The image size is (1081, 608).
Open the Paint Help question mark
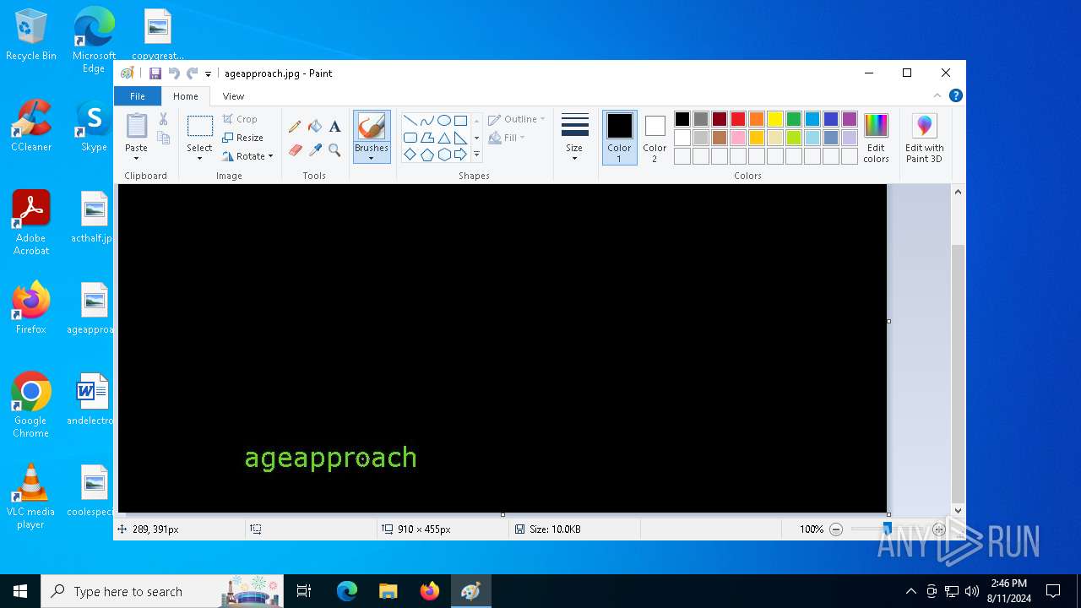(x=955, y=95)
